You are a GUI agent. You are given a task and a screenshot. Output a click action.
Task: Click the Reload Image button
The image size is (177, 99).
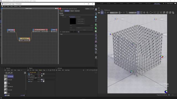click(80, 19)
